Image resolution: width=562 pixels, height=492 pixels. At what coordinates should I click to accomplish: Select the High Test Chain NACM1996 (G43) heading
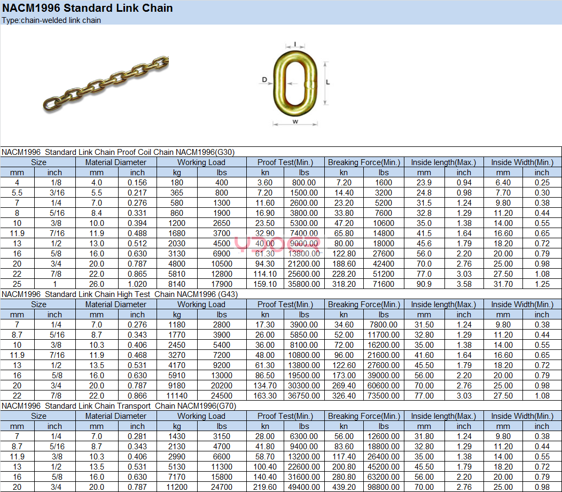coord(120,294)
